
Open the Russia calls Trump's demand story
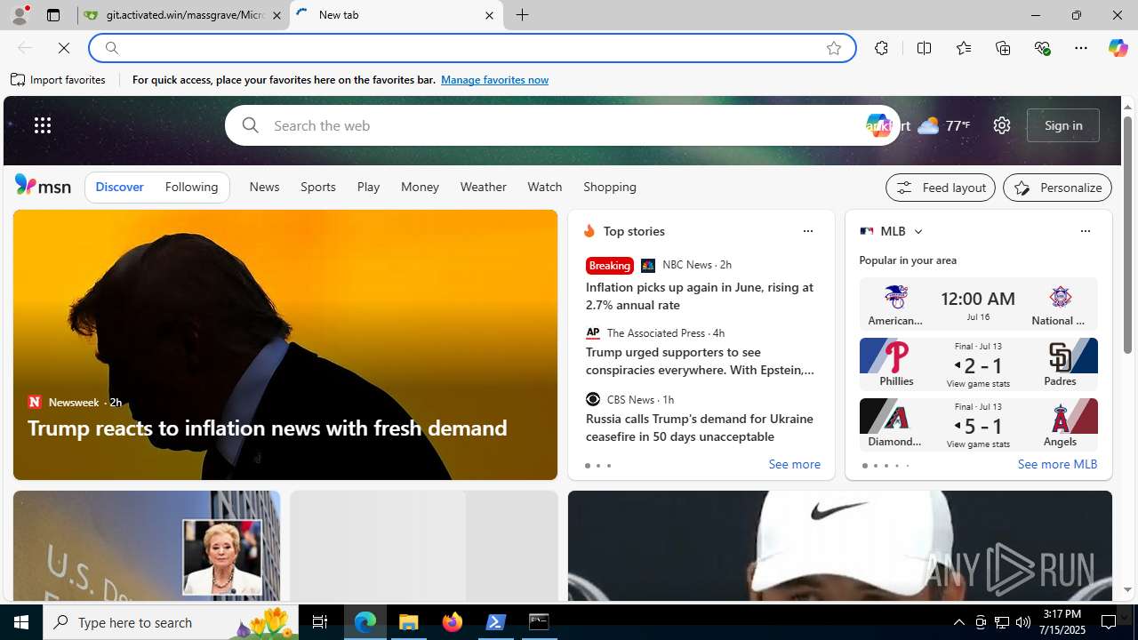tap(700, 428)
